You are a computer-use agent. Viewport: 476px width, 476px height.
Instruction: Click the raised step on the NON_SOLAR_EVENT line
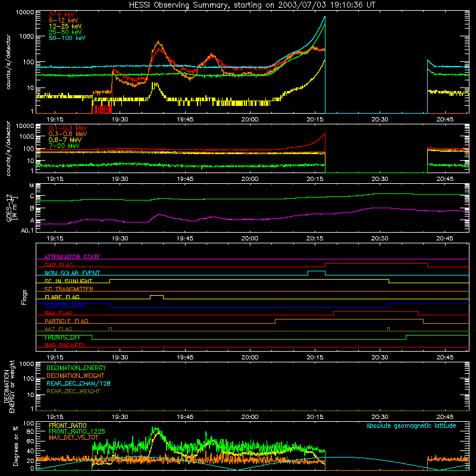[x=317, y=271]
